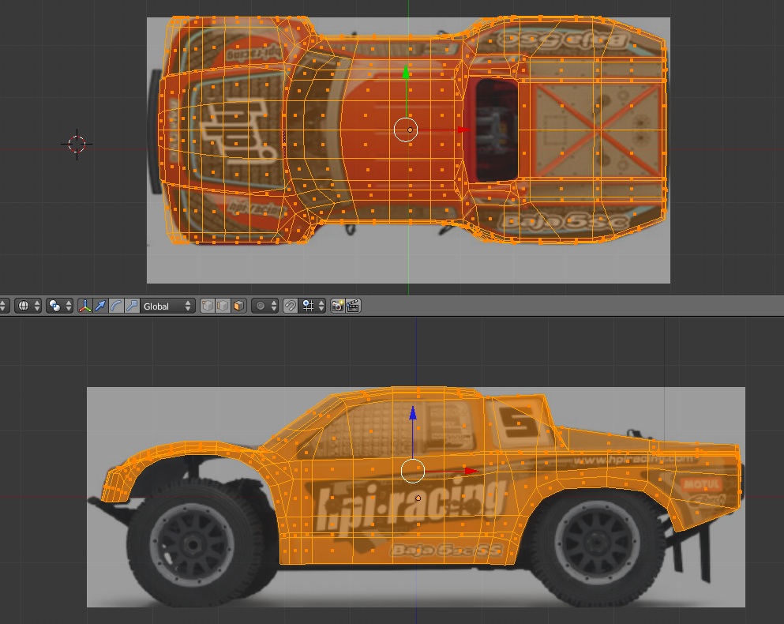Open the proportional editing dropdown
Screen dimensions: 784x624
264,306
